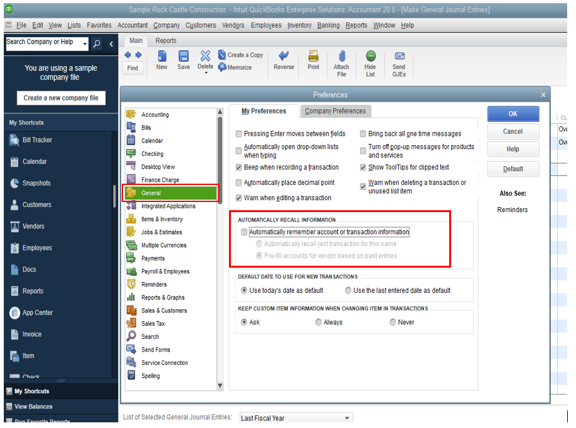The height and width of the screenshot is (428, 576).
Task: Open the Vendors menu
Action: (233, 25)
